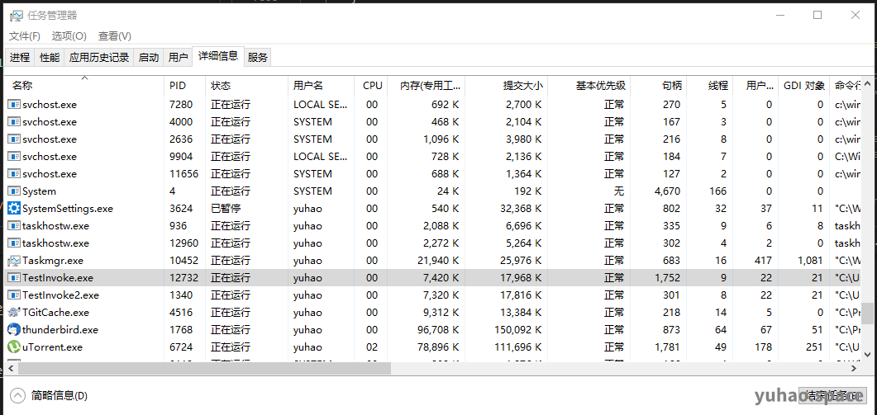Click the svchost.exe icon for PID 9904
Image resolution: width=877 pixels, height=415 pixels.
point(14,157)
